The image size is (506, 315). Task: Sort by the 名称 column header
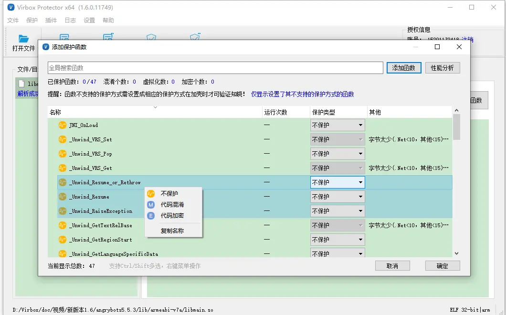pyautogui.click(x=155, y=112)
